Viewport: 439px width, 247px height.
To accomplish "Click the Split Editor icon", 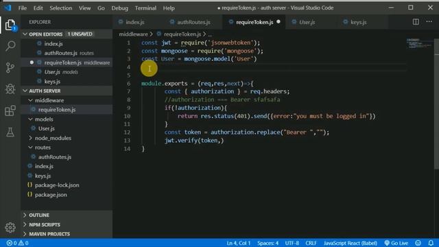I will [416, 22].
